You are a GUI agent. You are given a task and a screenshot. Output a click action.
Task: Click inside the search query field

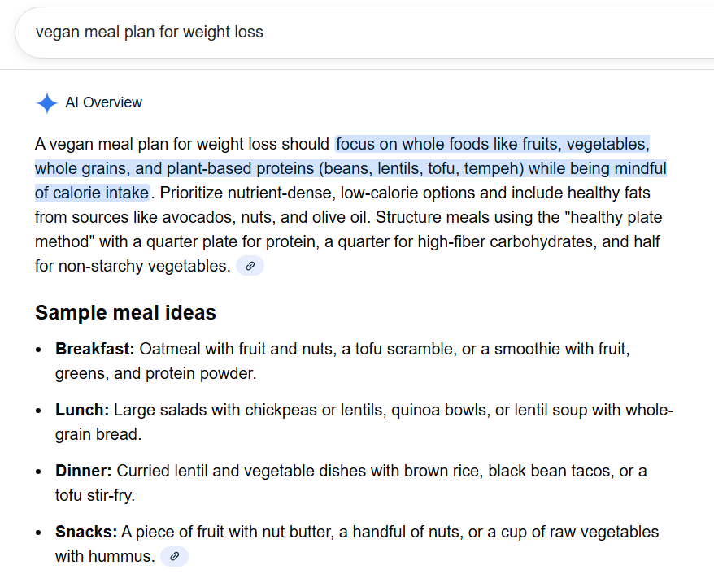pos(325,33)
